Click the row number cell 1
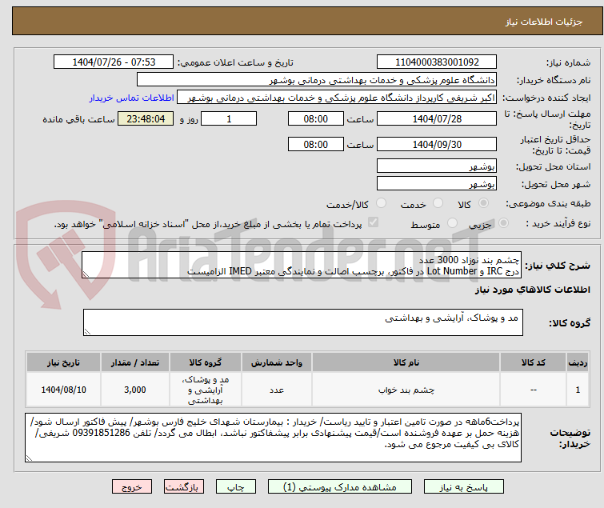This screenshot has width=604, height=508. (x=578, y=390)
